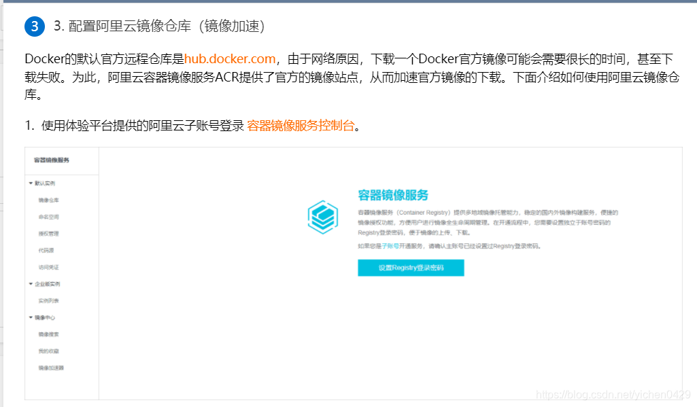
Task: Select 镜像仓库 in the sidebar
Action: tap(48, 200)
